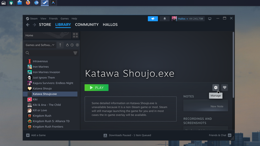Open qBittorrent from the taskbar

tap(36, 3)
